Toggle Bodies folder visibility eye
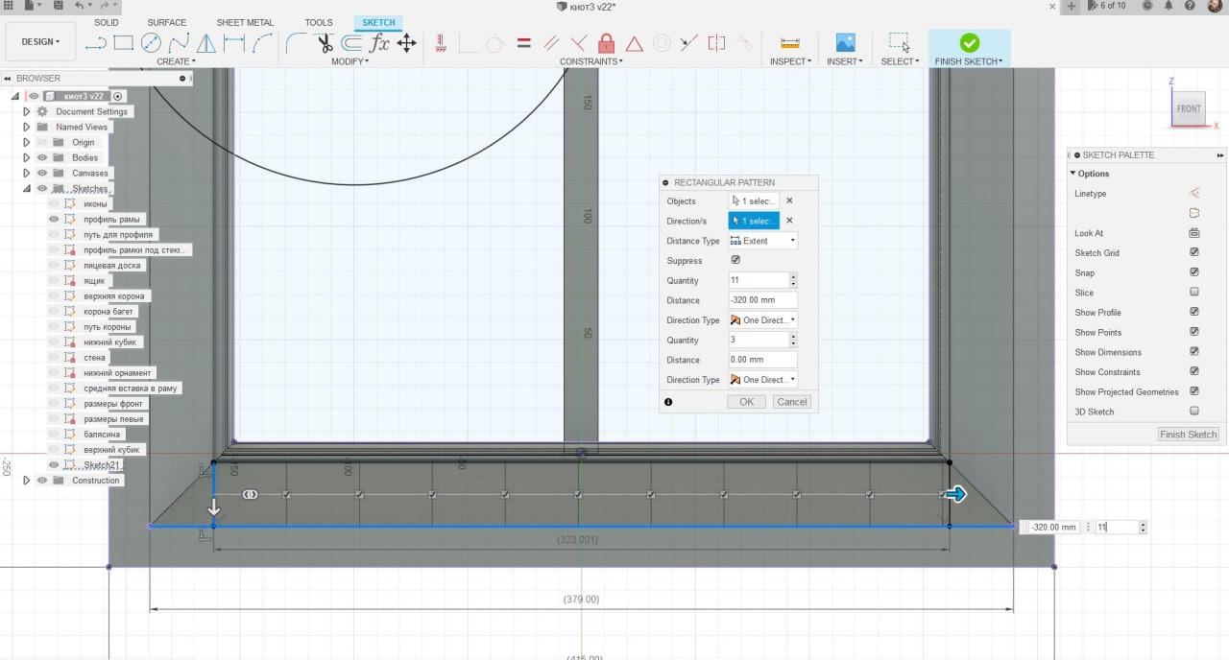Viewport: 1229px width, 660px height. (x=42, y=157)
